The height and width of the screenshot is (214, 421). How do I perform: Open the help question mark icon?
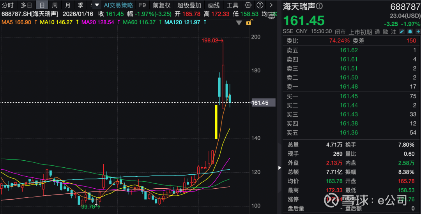(x=260, y=5)
